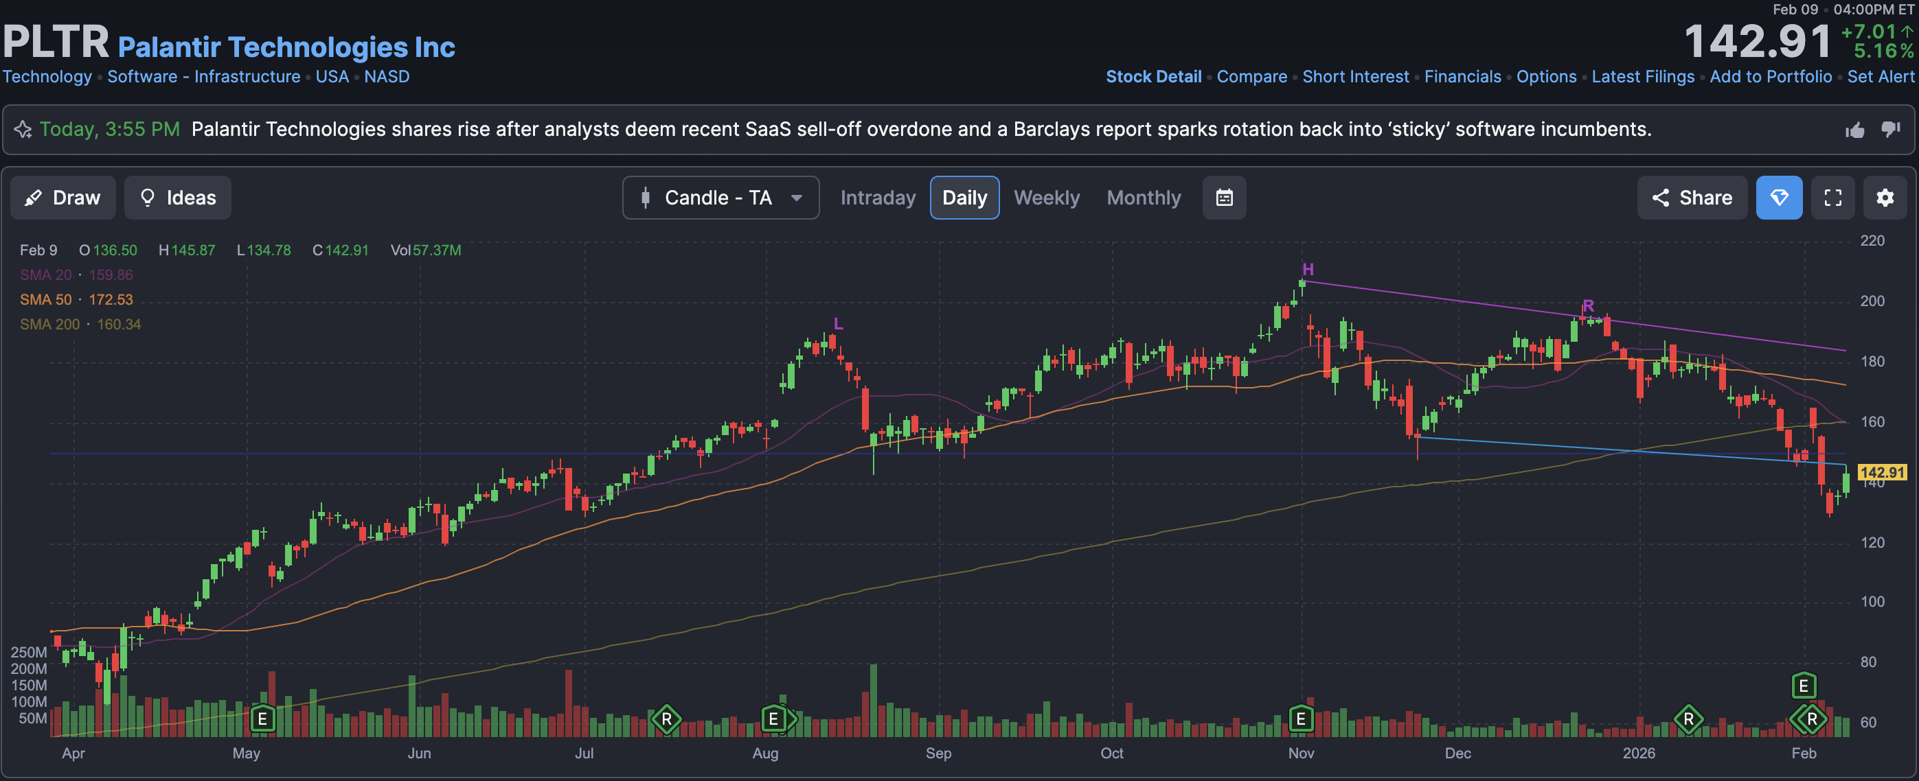Click the earnings E marker near November
This screenshot has width=1919, height=781.
tap(1301, 719)
